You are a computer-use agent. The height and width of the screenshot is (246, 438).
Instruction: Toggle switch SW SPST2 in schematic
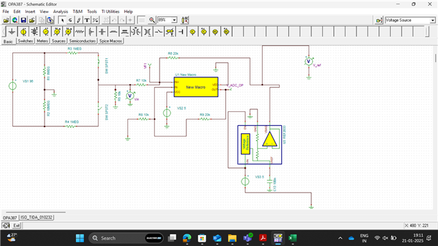(x=99, y=109)
